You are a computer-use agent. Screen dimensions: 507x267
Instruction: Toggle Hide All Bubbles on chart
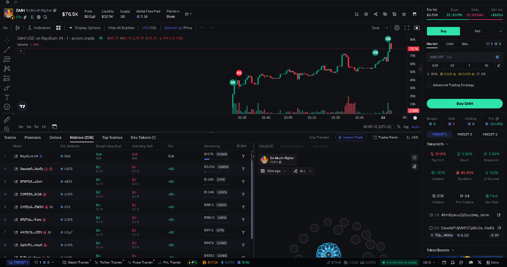[121, 28]
